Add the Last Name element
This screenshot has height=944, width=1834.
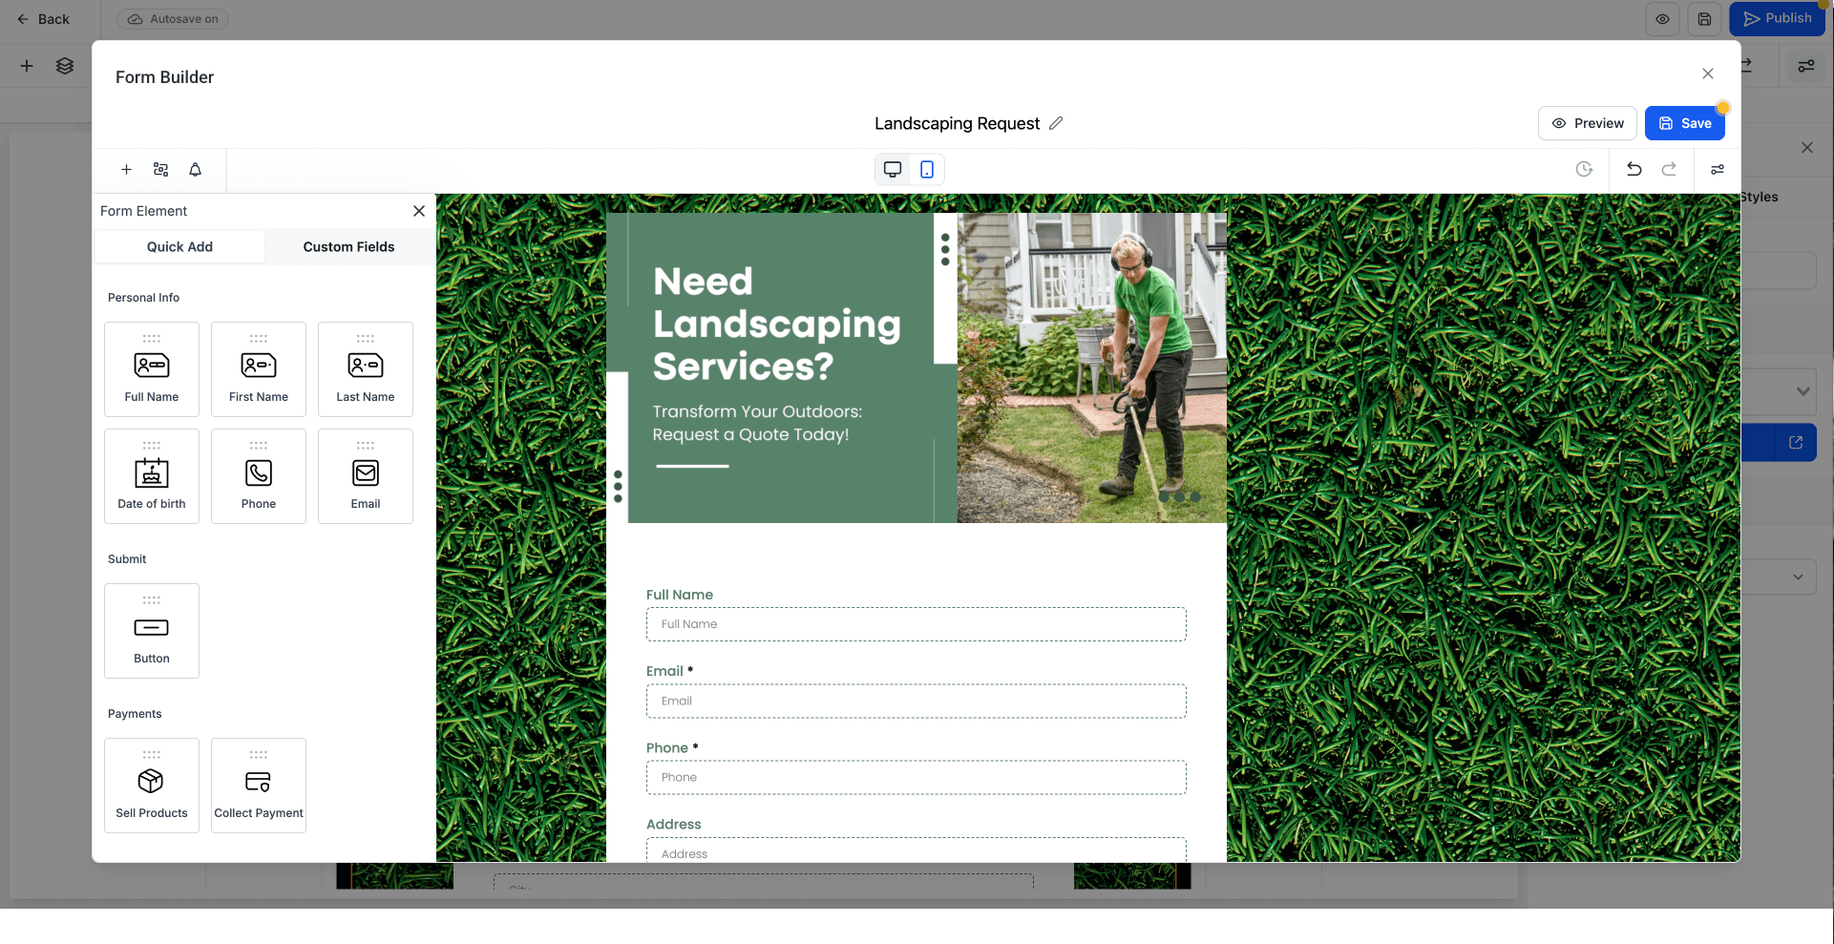coord(366,369)
